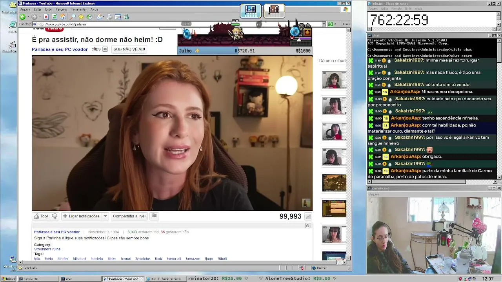Open the address bar dropdown arrow
Screen dimensions: 502x282
pos(324,24)
